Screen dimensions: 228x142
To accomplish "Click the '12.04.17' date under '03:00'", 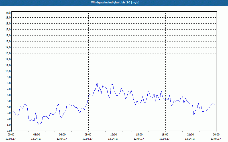I will 36,139.
